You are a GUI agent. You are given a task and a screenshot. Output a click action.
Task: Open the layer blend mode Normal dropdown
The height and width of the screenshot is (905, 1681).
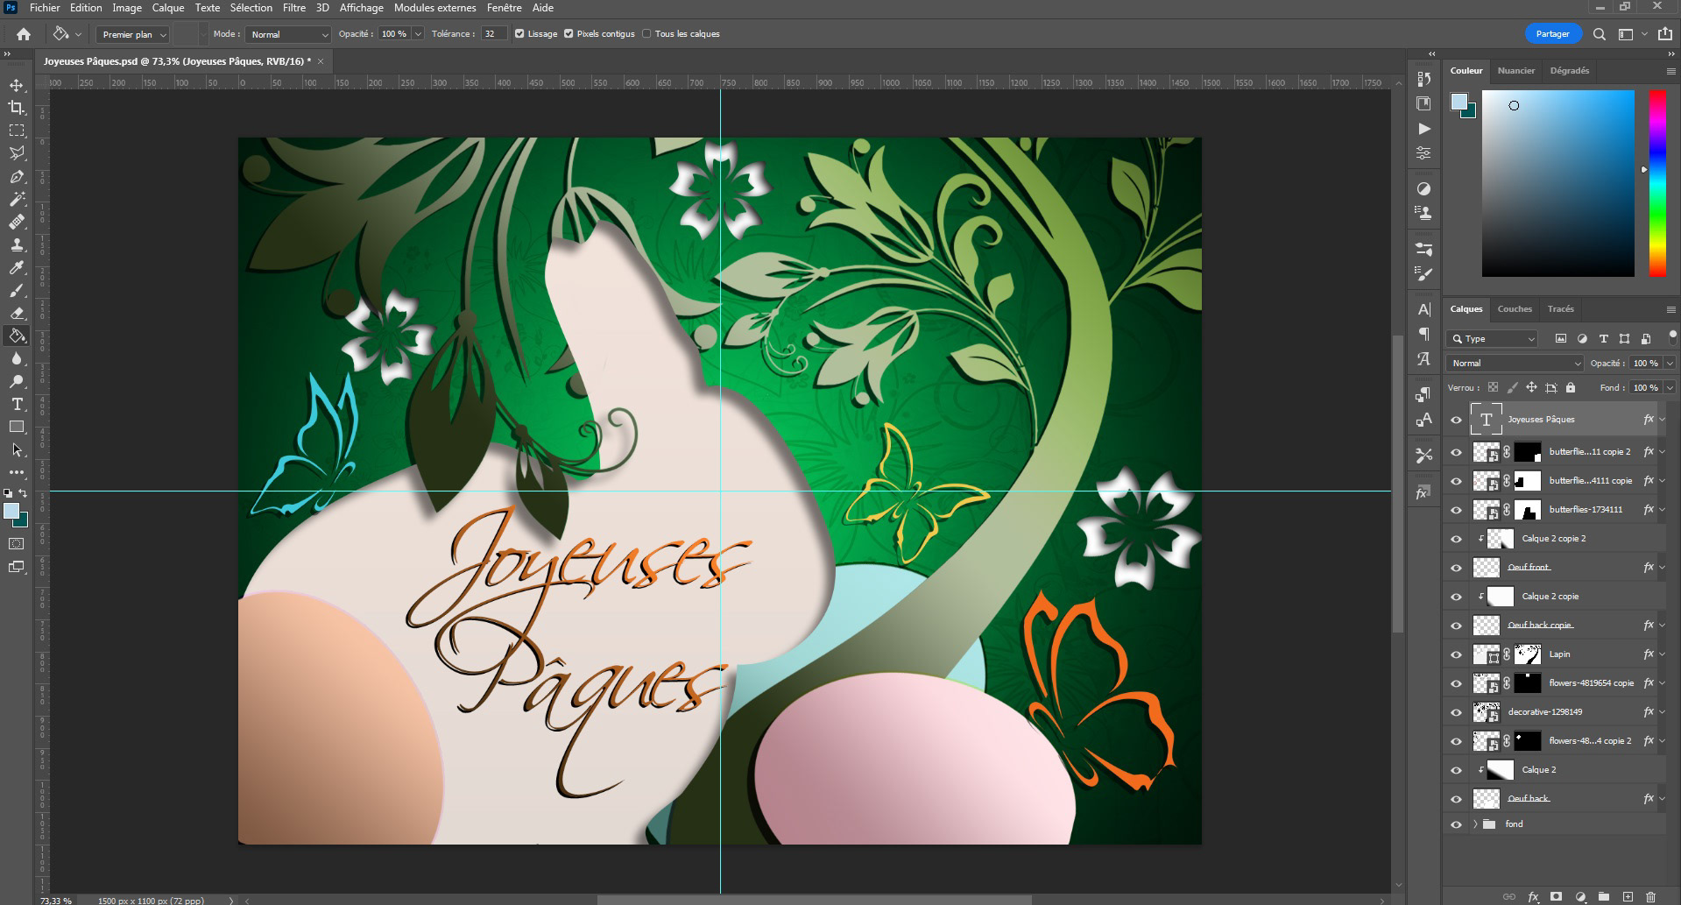(1515, 363)
